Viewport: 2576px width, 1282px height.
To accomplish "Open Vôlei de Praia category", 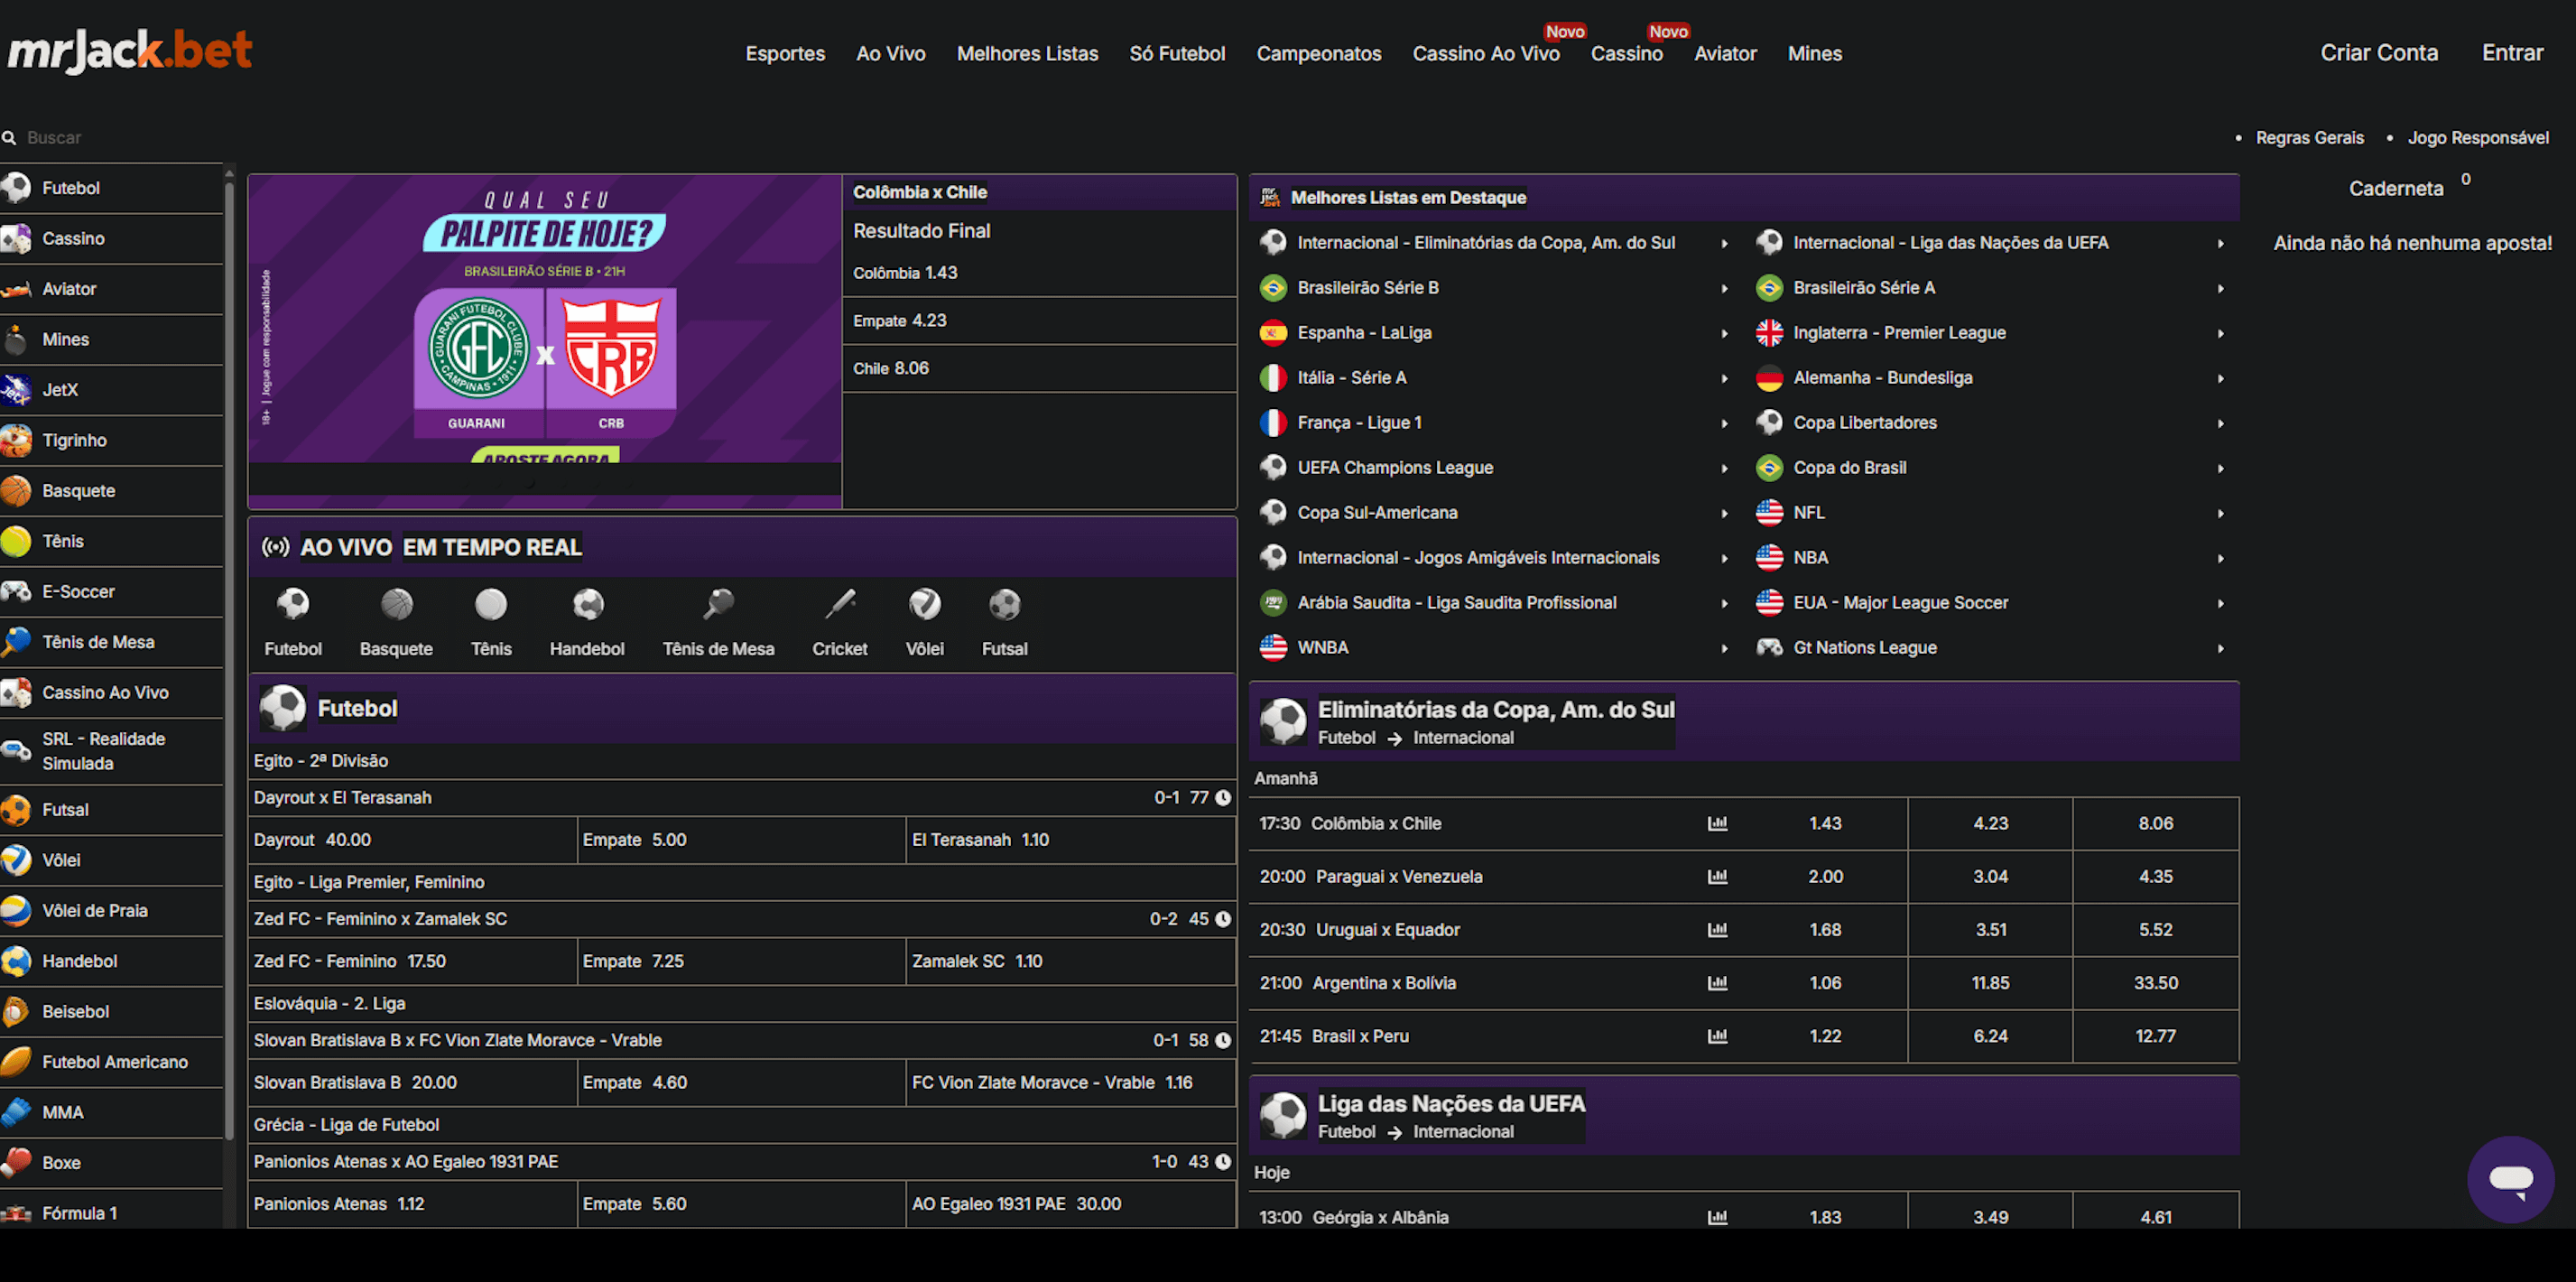I will click(x=111, y=911).
